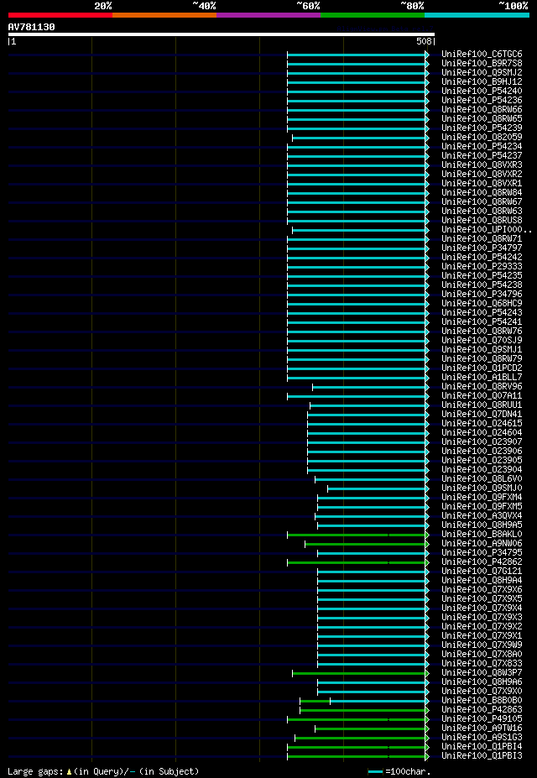Open hit UniRef100_Q7X9X6
The image size is (537, 778).
(x=482, y=590)
